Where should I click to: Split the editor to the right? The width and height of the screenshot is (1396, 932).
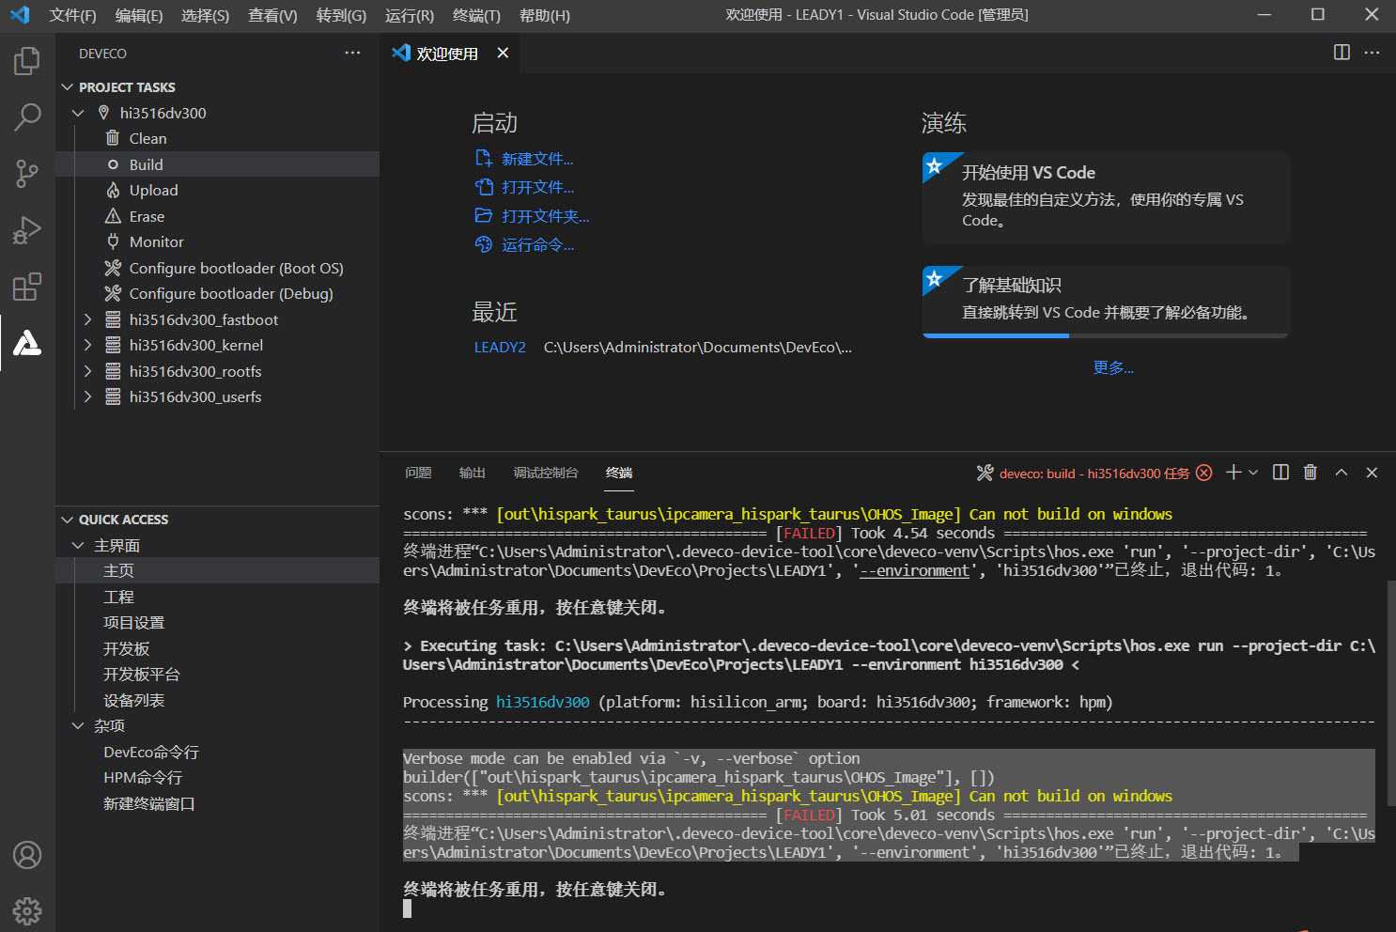tap(1342, 53)
